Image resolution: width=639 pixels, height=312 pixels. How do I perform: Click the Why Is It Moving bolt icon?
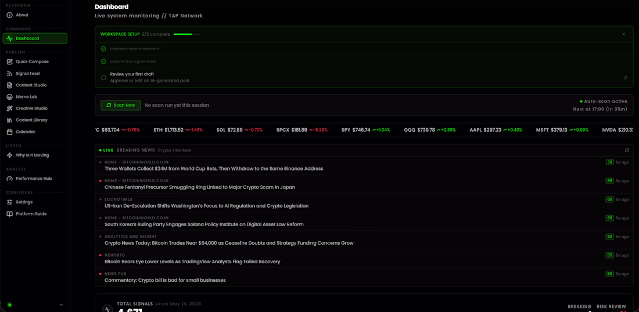(x=9, y=155)
